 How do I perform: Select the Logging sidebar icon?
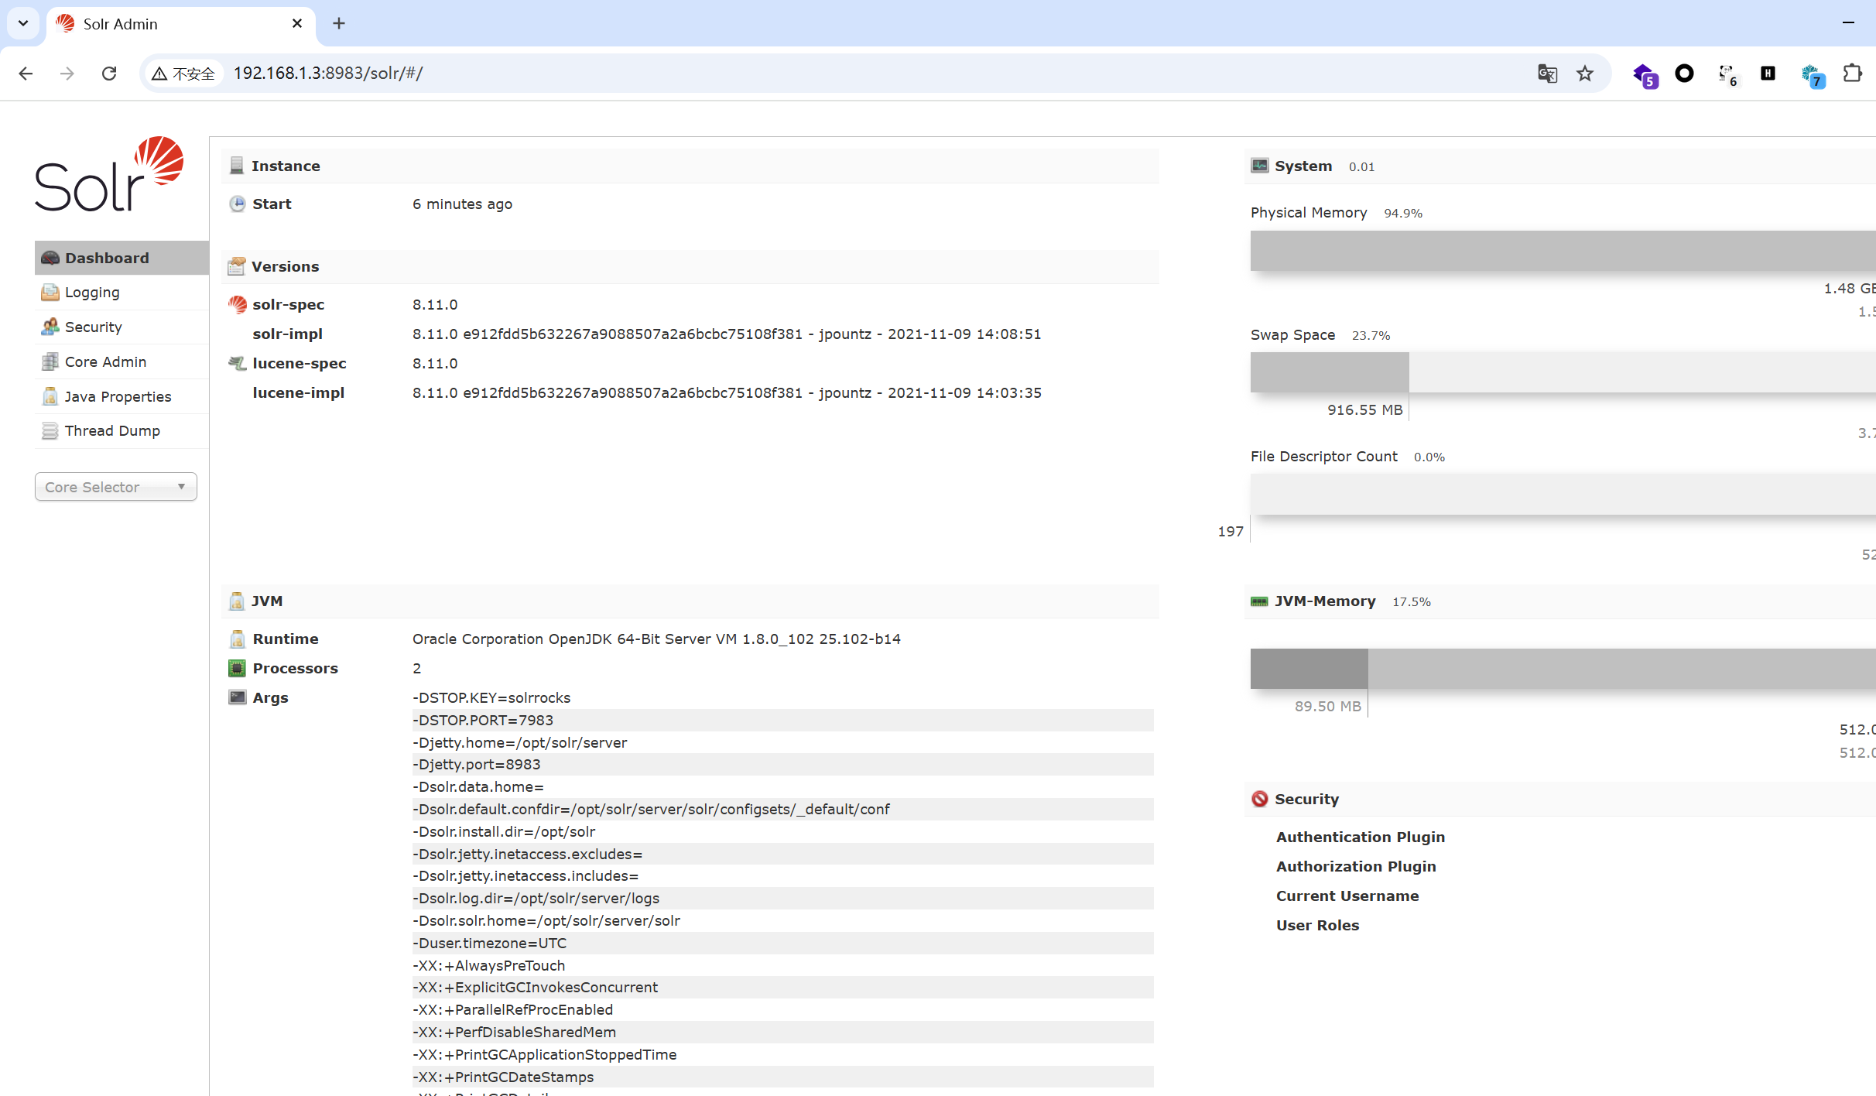(50, 293)
